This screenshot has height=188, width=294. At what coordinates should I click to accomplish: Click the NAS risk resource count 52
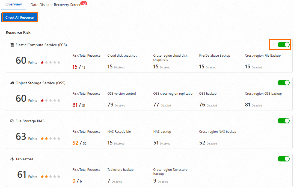[75, 143]
